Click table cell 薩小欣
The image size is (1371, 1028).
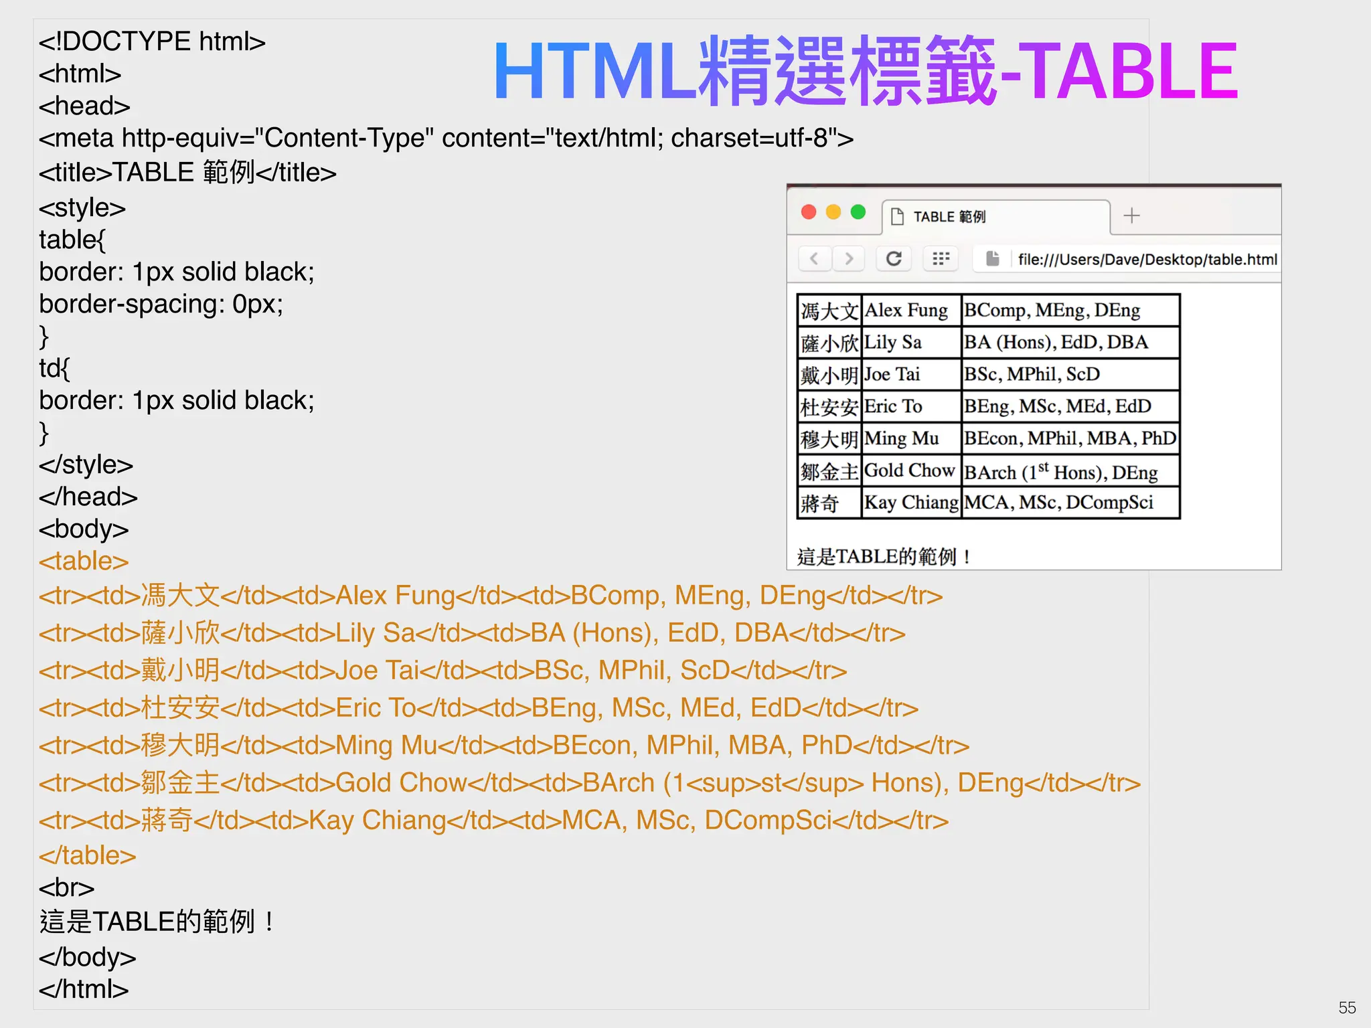tap(829, 343)
